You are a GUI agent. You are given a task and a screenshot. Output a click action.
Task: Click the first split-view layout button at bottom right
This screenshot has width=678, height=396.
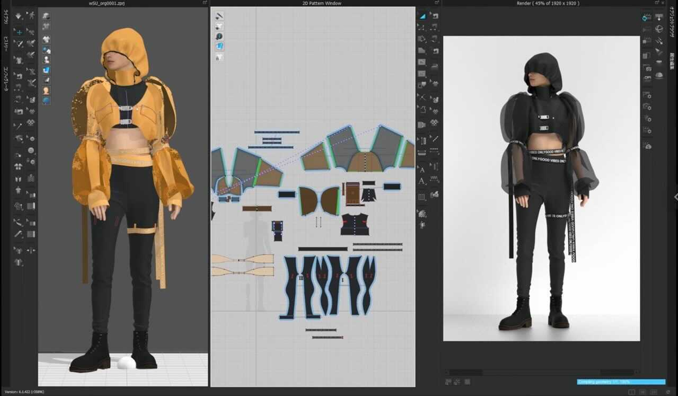pos(632,392)
